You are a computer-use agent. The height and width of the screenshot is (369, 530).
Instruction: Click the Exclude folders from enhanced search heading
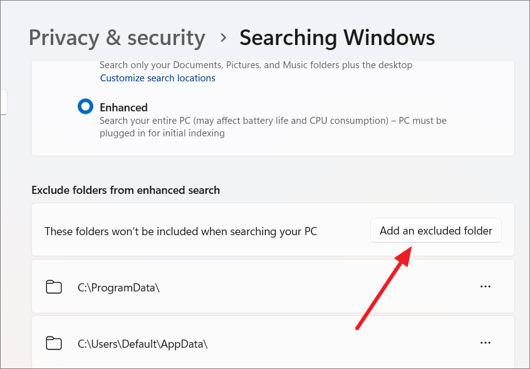coord(126,190)
